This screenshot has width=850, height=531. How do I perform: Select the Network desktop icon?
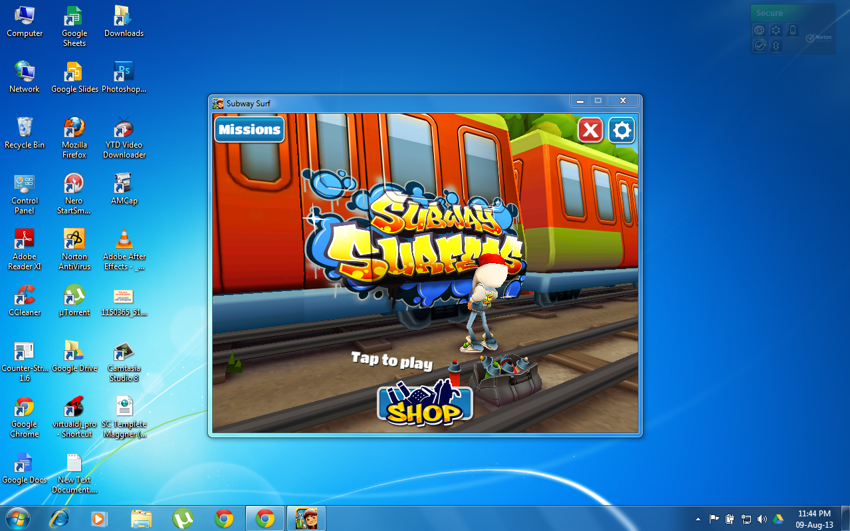(x=25, y=77)
